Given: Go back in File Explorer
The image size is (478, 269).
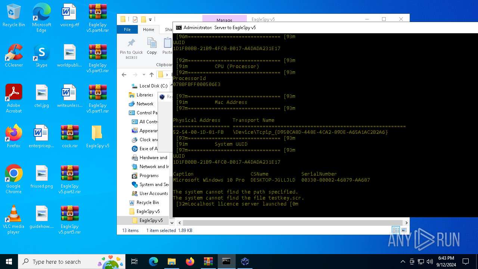Looking at the screenshot, I should [124, 75].
